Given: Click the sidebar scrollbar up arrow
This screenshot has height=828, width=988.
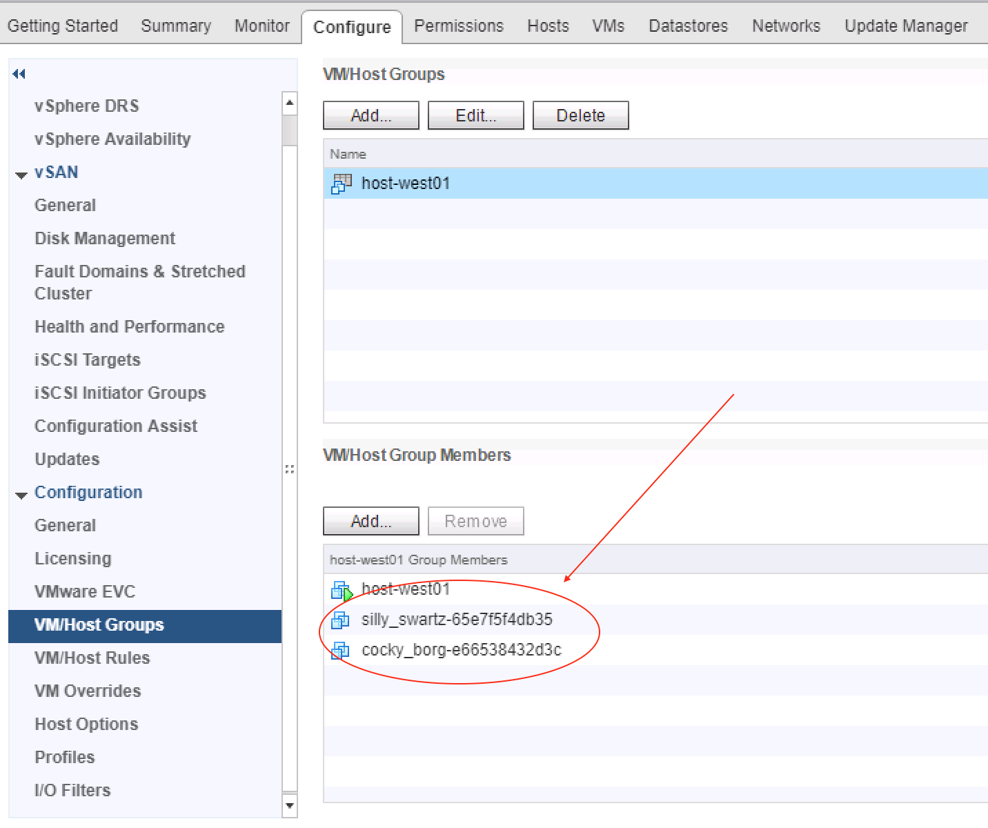Looking at the screenshot, I should (x=290, y=102).
